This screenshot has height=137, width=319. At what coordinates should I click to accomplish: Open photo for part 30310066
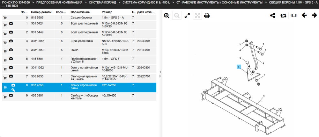[11, 41]
